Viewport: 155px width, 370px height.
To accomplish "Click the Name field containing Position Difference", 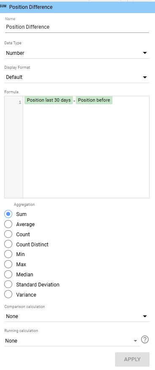I will point(77,27).
